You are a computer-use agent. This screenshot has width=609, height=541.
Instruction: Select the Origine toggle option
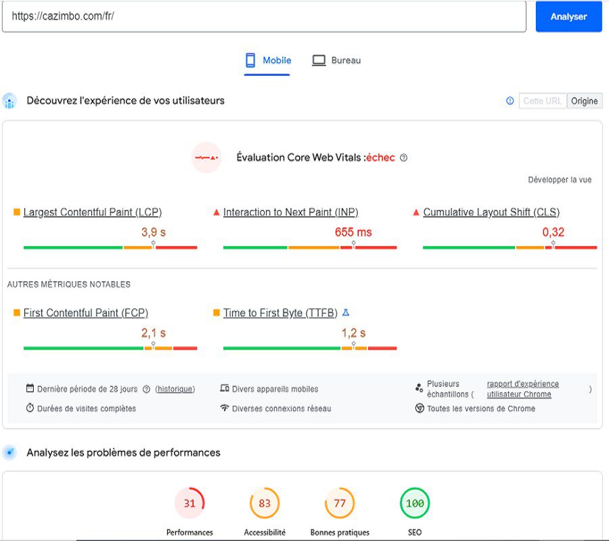click(x=585, y=101)
